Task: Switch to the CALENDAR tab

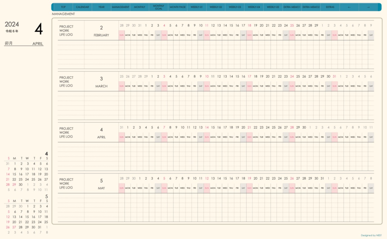Action: (x=82, y=7)
